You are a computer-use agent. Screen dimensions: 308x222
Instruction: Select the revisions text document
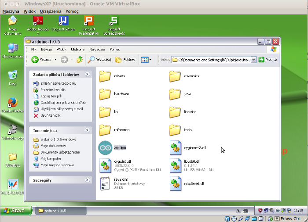[105, 183]
